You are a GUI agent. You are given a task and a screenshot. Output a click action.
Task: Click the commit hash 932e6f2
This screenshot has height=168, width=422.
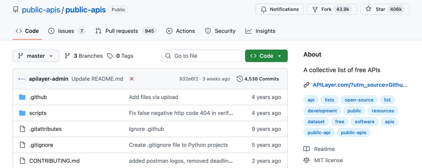pyautogui.click(x=190, y=79)
